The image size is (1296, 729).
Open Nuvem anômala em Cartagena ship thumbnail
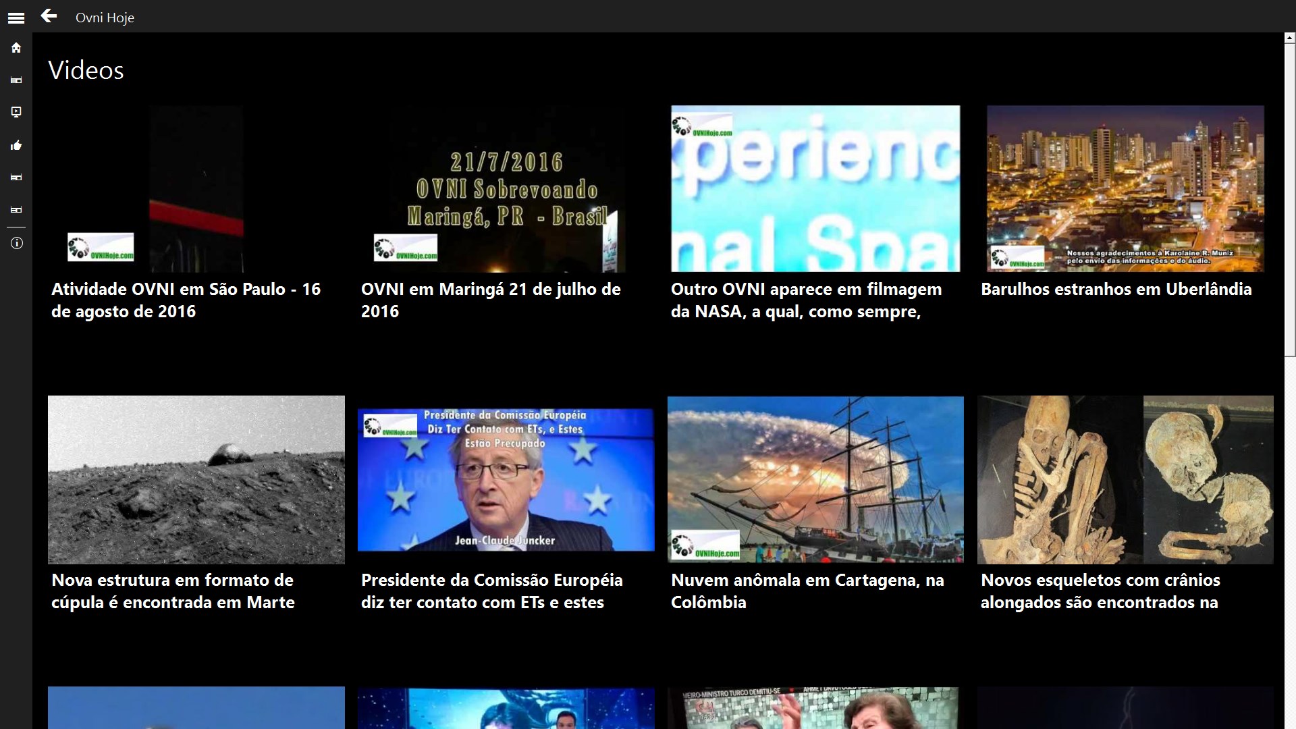click(815, 479)
